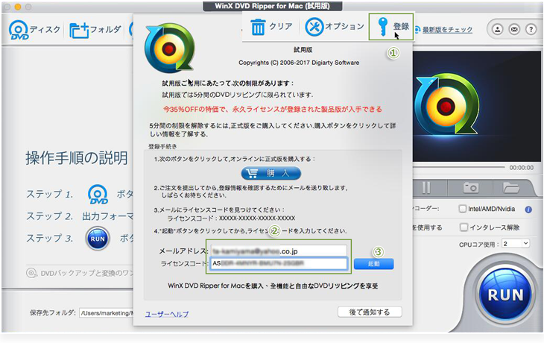Click the フォルダ (Folder) add icon
This screenshot has height=343, width=544.
[x=80, y=31]
